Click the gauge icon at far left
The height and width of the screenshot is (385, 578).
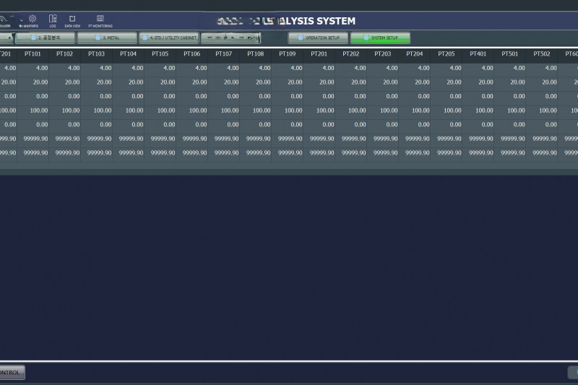tap(4, 20)
